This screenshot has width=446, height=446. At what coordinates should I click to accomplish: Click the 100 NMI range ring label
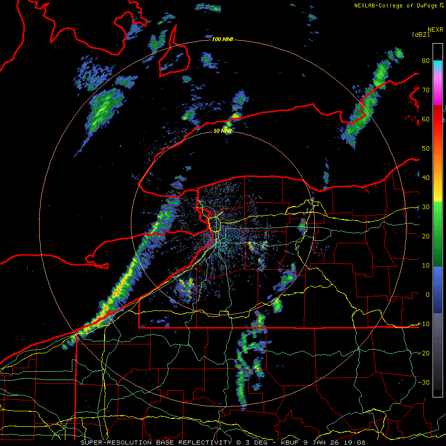point(223,39)
